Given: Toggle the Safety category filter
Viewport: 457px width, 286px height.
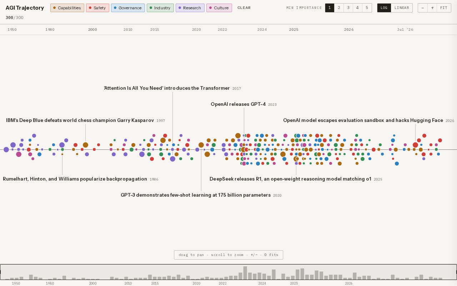Looking at the screenshot, I should coord(97,8).
